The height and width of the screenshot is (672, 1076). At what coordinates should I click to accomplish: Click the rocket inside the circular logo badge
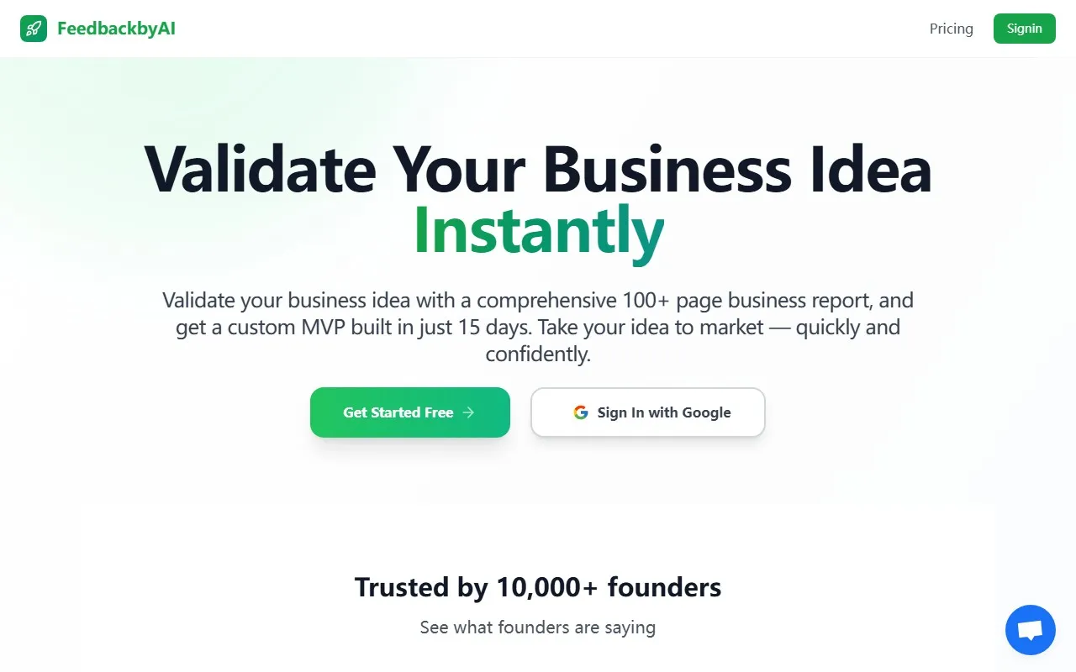tap(34, 28)
